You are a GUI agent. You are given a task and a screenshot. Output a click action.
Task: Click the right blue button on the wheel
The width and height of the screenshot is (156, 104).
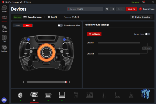[64, 40]
